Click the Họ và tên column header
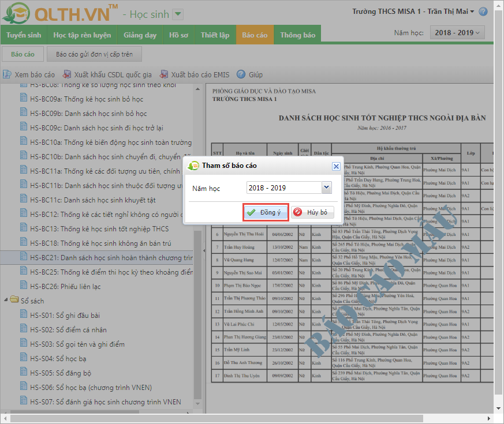 [245, 153]
